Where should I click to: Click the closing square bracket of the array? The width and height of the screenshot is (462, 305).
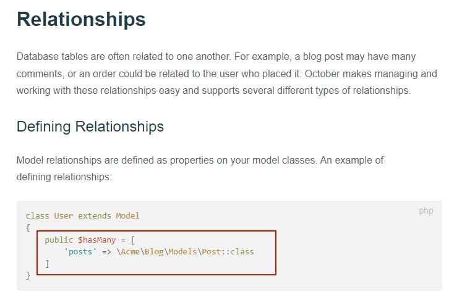pos(46,264)
